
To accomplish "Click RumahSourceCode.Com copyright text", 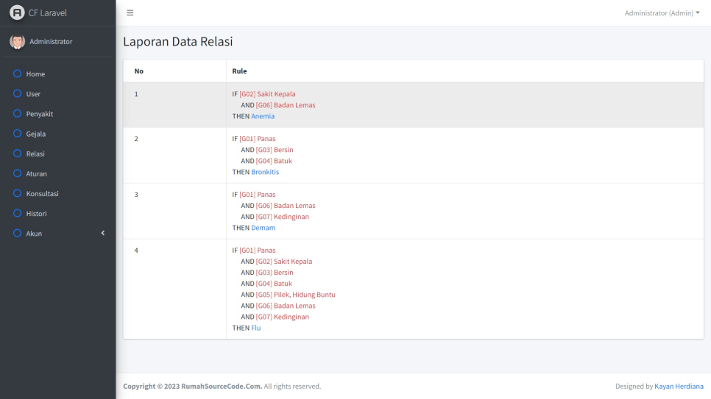I will [x=222, y=387].
